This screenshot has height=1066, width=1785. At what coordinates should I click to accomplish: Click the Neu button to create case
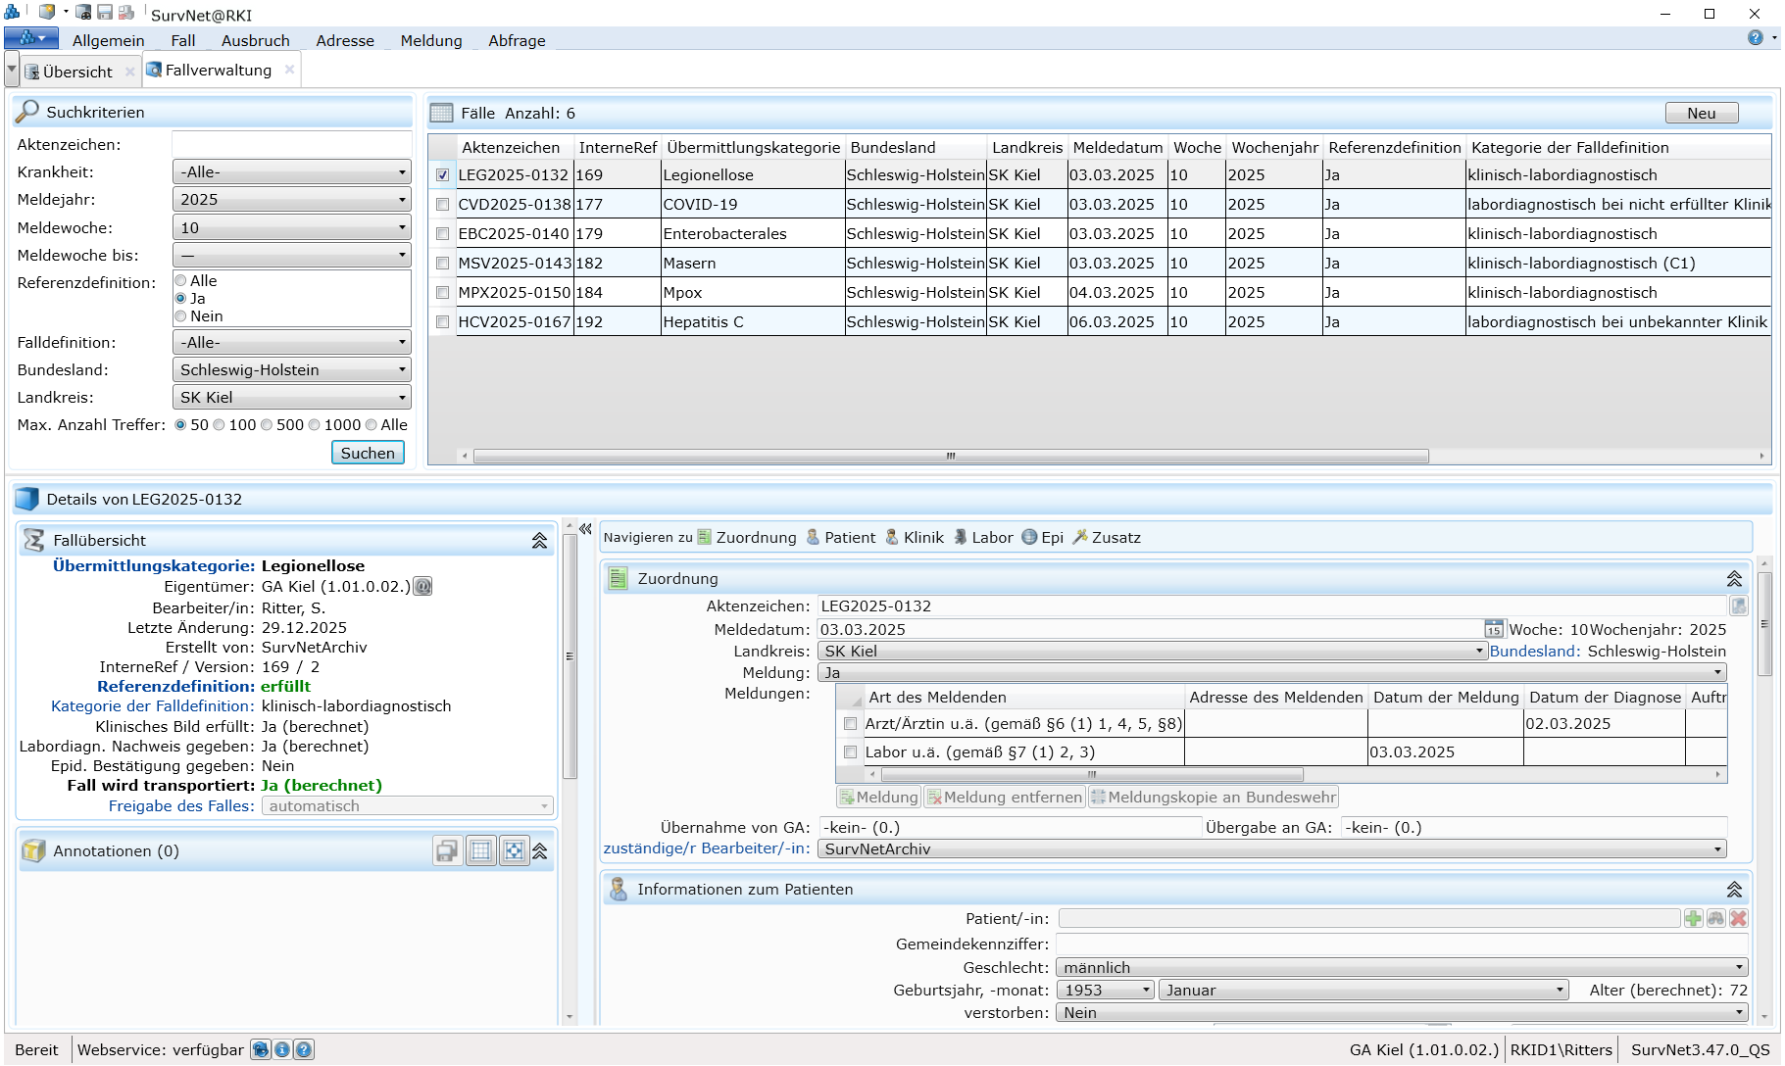pos(1701,113)
